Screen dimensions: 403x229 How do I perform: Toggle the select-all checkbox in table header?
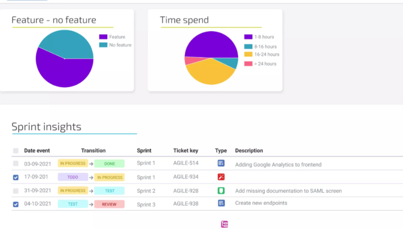pyautogui.click(x=16, y=151)
